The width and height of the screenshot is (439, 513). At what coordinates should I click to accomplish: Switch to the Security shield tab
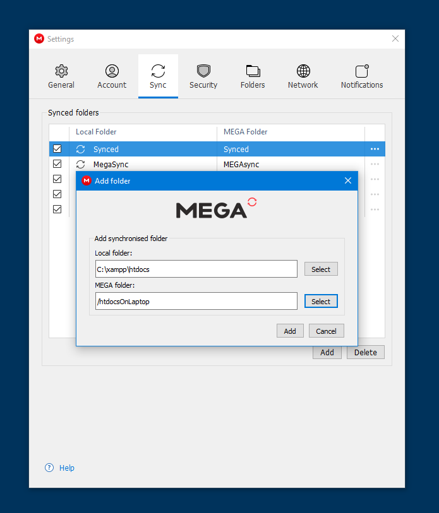tap(203, 76)
